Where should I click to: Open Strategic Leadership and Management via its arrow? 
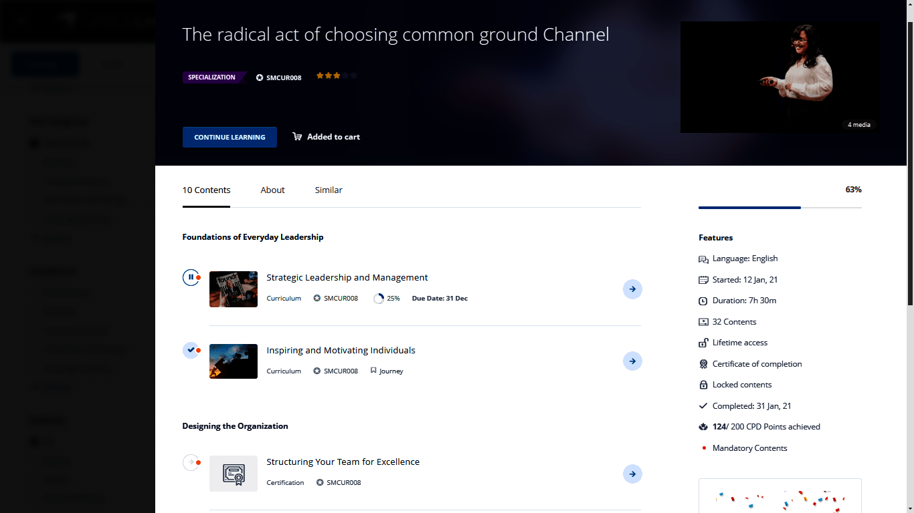point(632,289)
